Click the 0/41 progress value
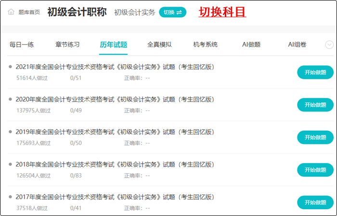 tap(76, 208)
